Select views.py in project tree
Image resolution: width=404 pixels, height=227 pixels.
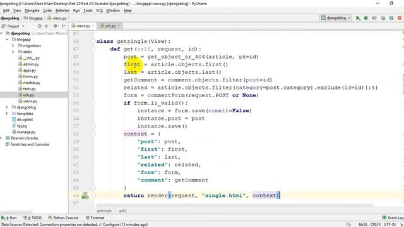coord(28,102)
